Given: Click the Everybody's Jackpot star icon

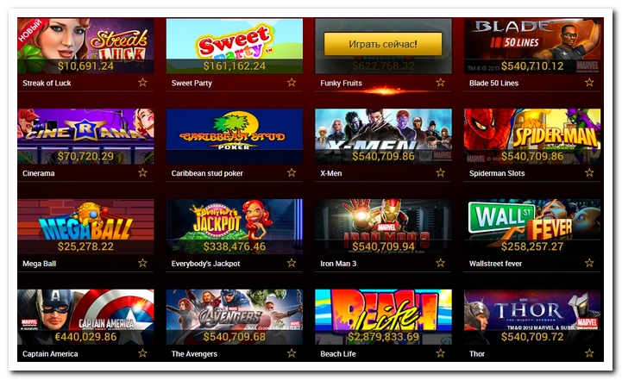Looking at the screenshot, I should tap(292, 263).
